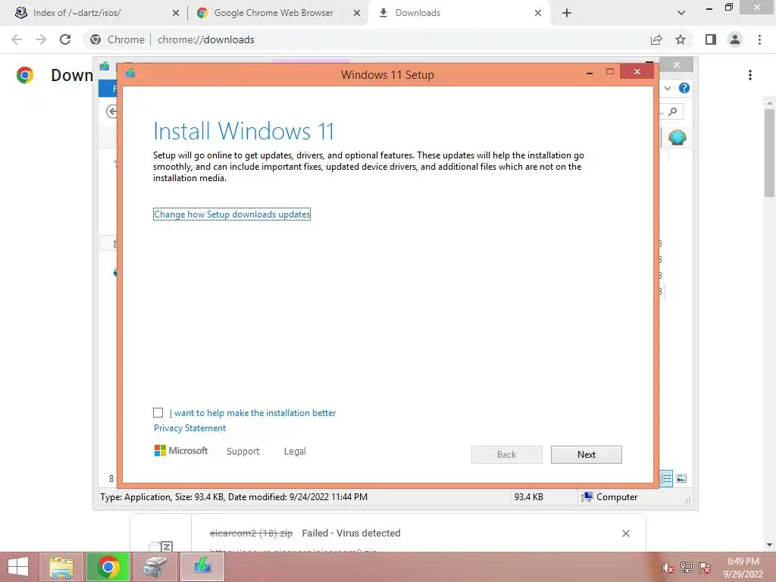Click Computer in Explorer status bar
776x582 pixels.
click(610, 497)
